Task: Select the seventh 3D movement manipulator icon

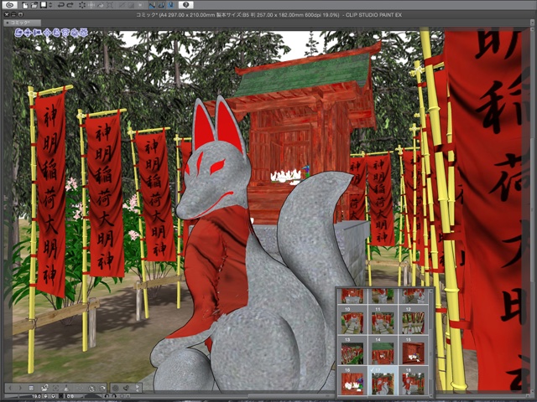Action: tap(74, 33)
